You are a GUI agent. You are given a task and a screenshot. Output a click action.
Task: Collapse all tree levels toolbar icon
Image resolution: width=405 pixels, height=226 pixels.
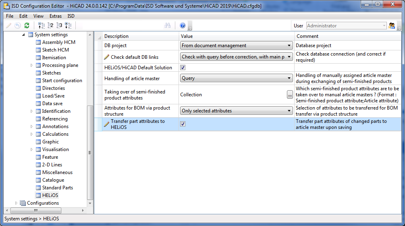pyautogui.click(x=42, y=25)
